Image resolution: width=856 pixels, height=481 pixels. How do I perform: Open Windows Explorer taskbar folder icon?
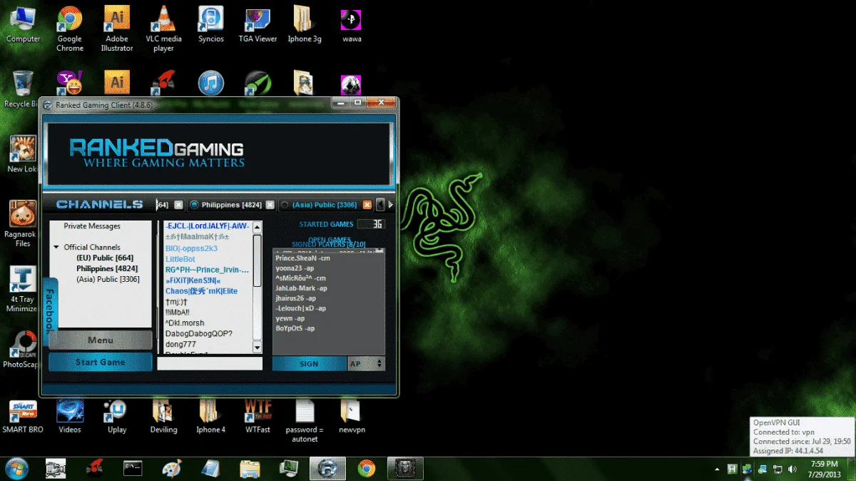click(250, 469)
